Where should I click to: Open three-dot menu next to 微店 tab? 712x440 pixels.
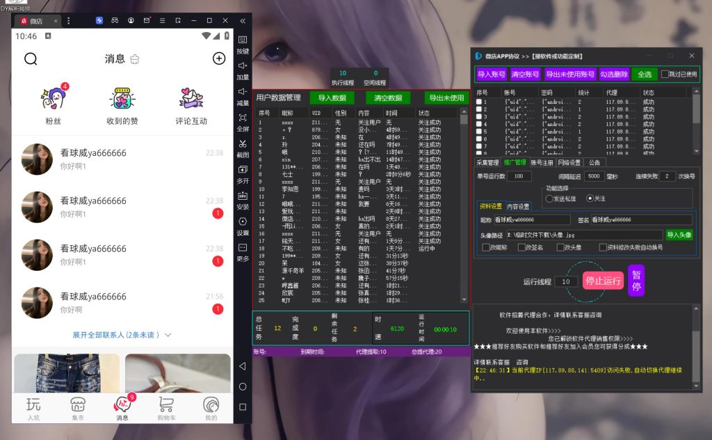click(x=69, y=20)
